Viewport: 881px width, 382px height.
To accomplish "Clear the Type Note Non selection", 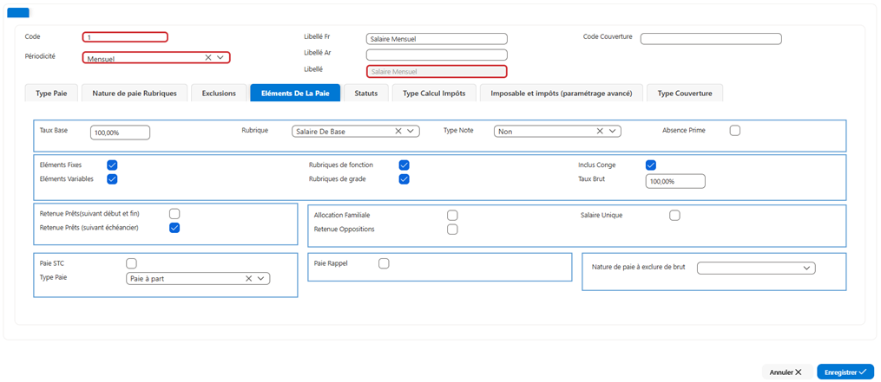I will coord(600,132).
